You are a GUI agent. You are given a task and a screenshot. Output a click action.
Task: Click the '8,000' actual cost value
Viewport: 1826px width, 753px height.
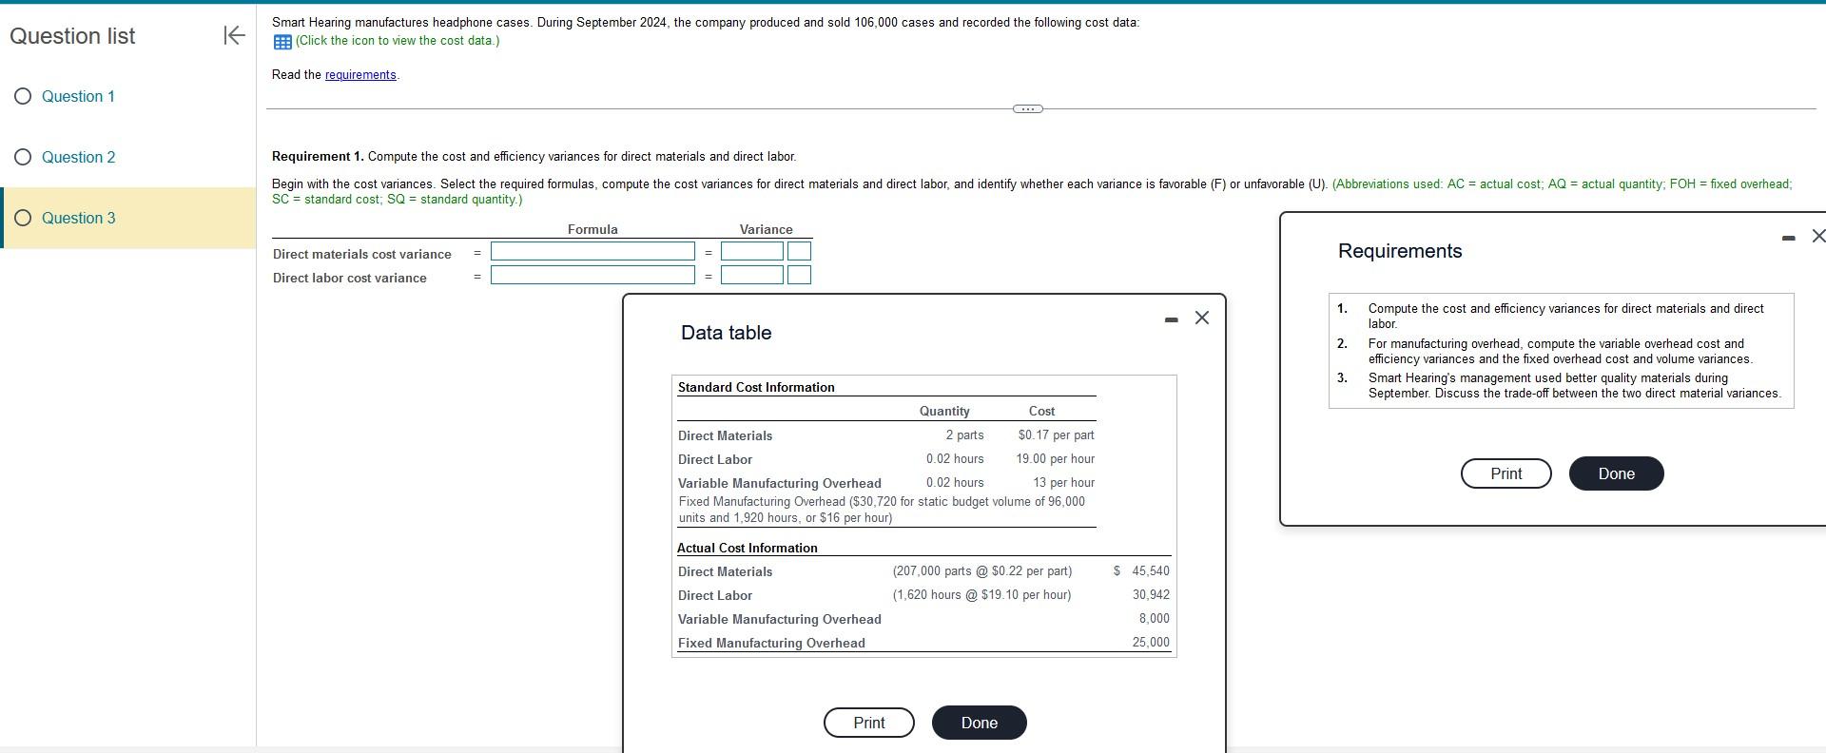1155,618
